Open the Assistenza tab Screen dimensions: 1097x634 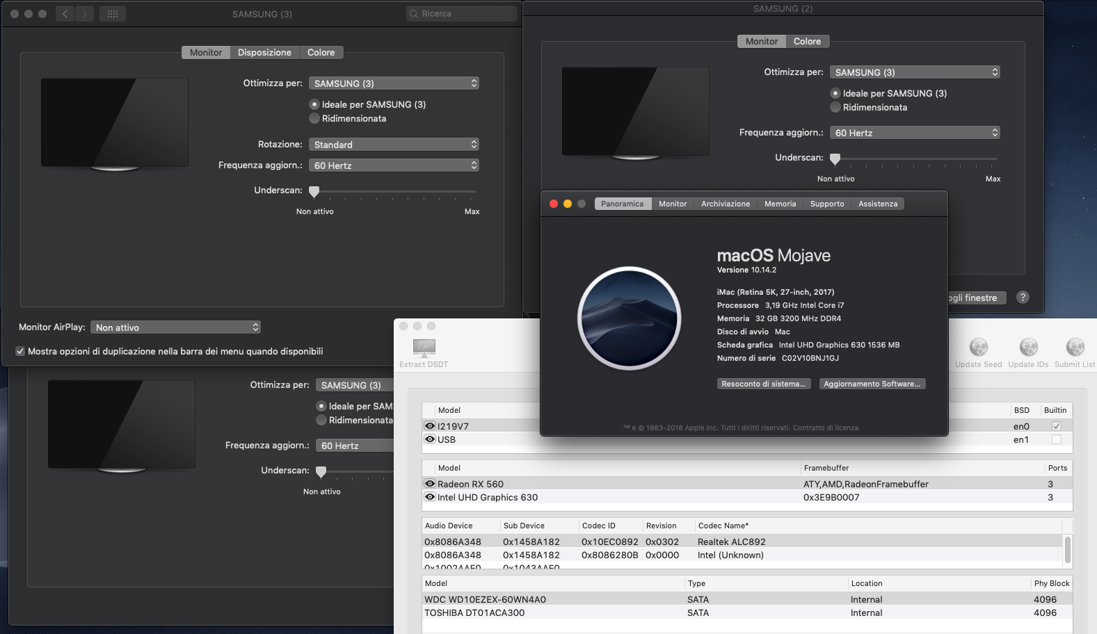pyautogui.click(x=878, y=204)
